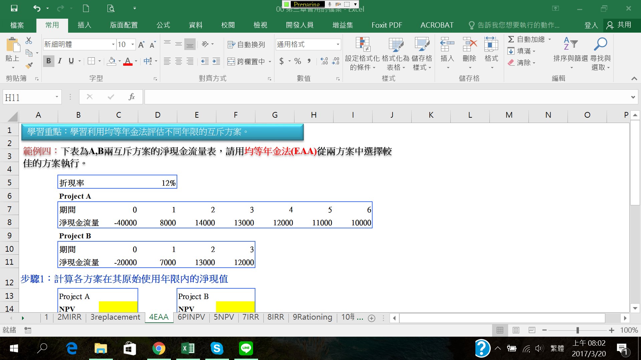Image resolution: width=641 pixels, height=360 pixels.
Task: Open Conditional Formatting icon
Action: (x=363, y=44)
